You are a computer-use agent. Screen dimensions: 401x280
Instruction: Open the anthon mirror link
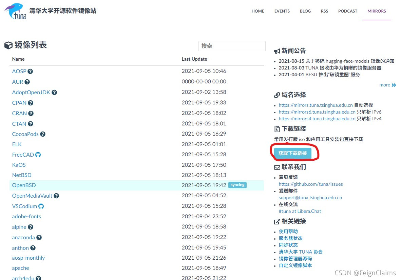[x=20, y=248]
